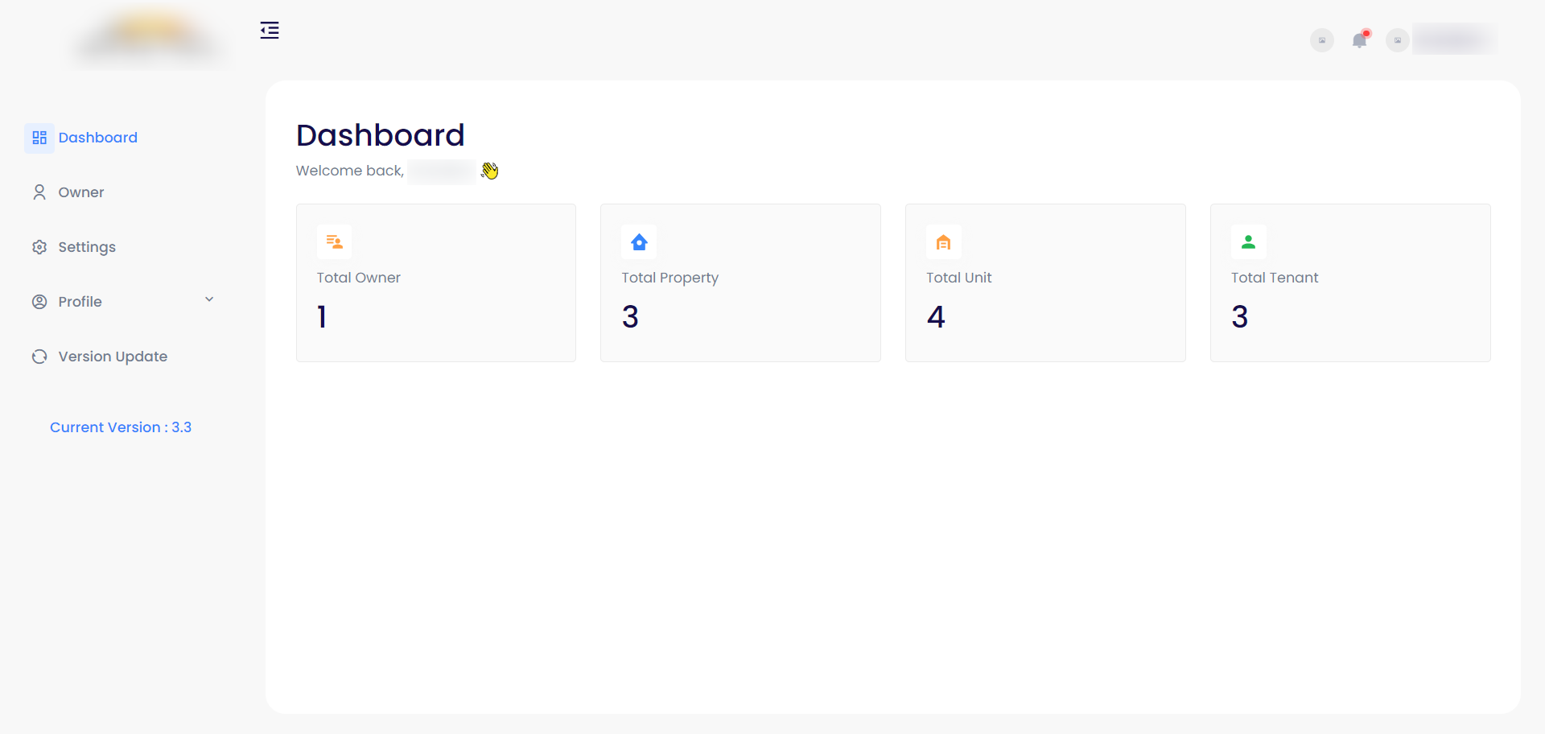Click the Settings gear icon
This screenshot has height=734, width=1545.
click(x=39, y=247)
